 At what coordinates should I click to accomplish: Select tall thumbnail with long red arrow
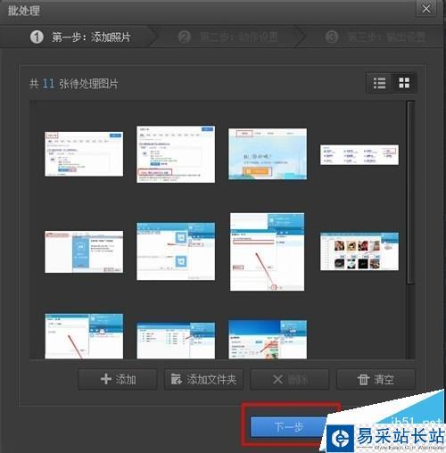267,251
